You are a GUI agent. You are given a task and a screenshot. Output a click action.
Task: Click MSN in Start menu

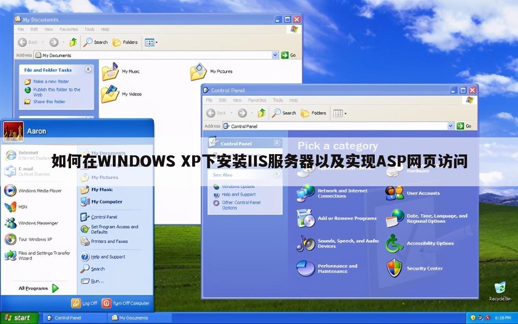[x=16, y=207]
